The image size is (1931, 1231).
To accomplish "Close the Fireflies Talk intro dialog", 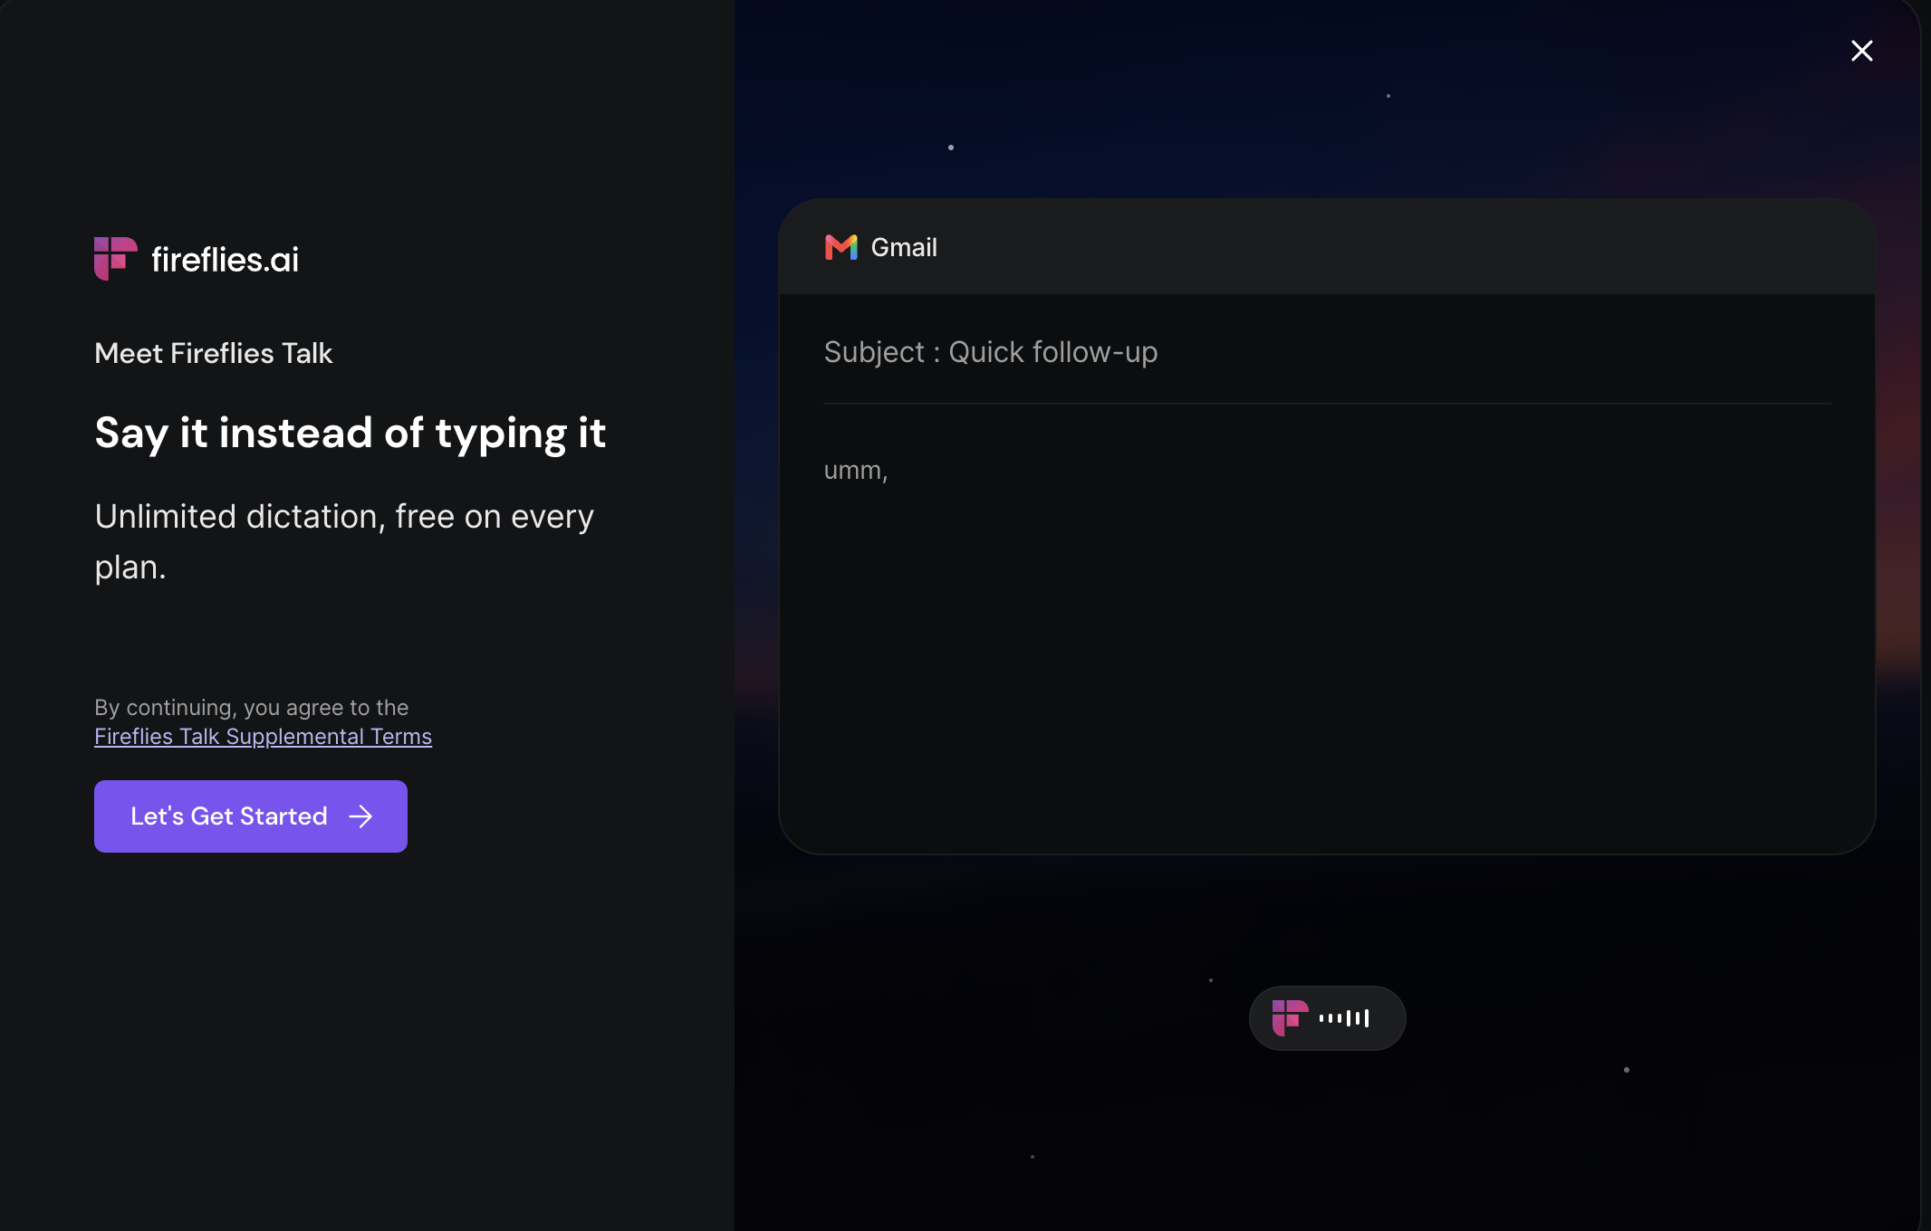I will tap(1861, 51).
